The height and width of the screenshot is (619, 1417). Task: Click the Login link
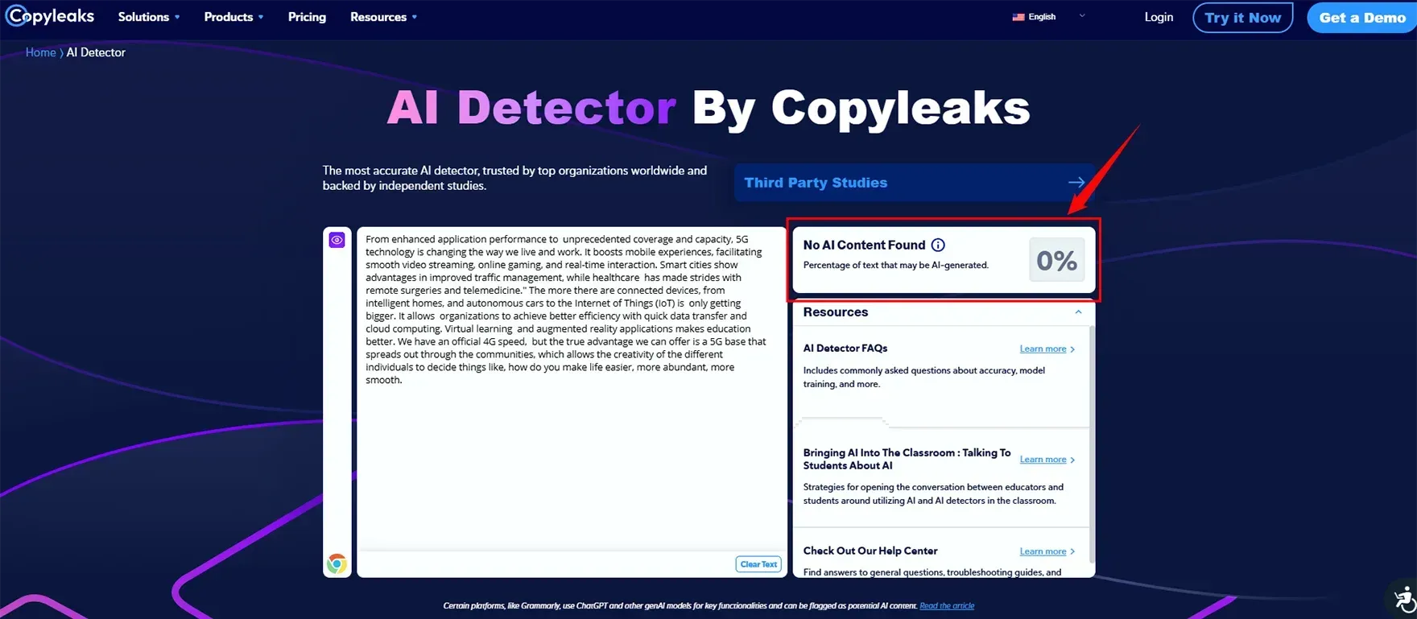pos(1159,17)
